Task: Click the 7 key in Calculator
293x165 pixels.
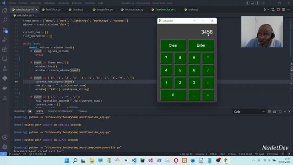Action: (x=166, y=58)
